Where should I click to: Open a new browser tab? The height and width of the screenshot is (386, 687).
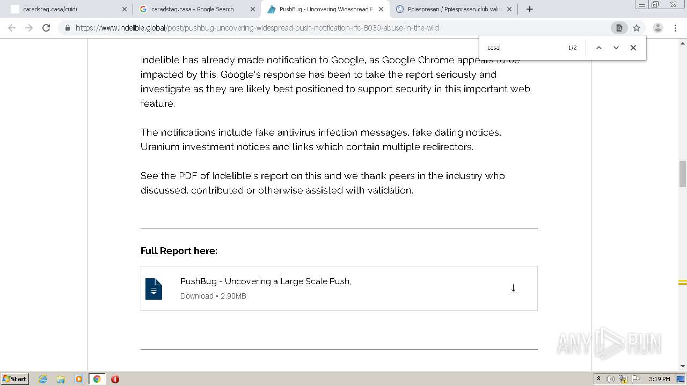[530, 9]
